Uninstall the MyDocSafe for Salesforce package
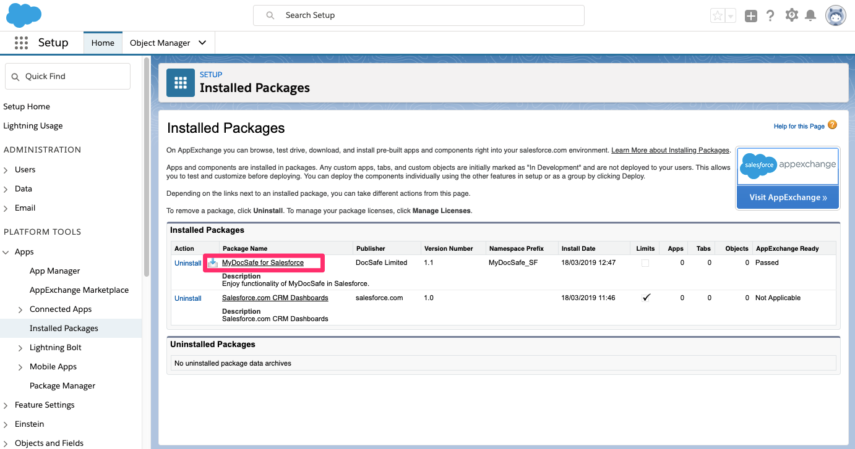 (x=188, y=263)
